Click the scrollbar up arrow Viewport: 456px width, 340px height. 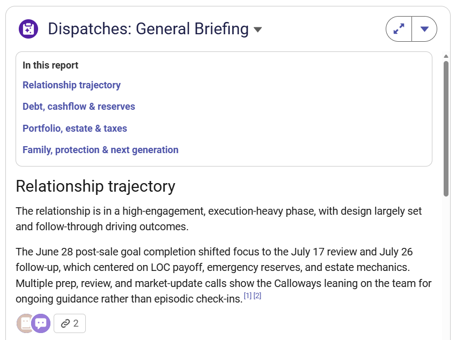point(446,56)
